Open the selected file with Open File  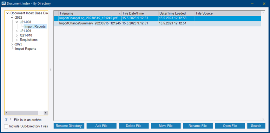tap(230, 126)
